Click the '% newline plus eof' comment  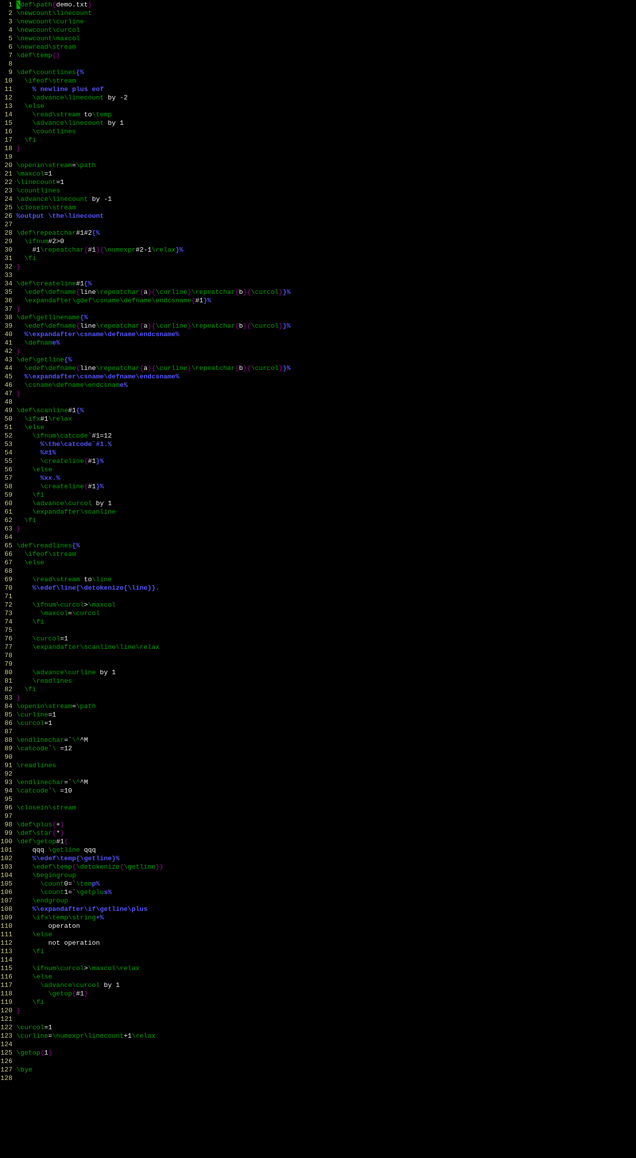tap(68, 89)
